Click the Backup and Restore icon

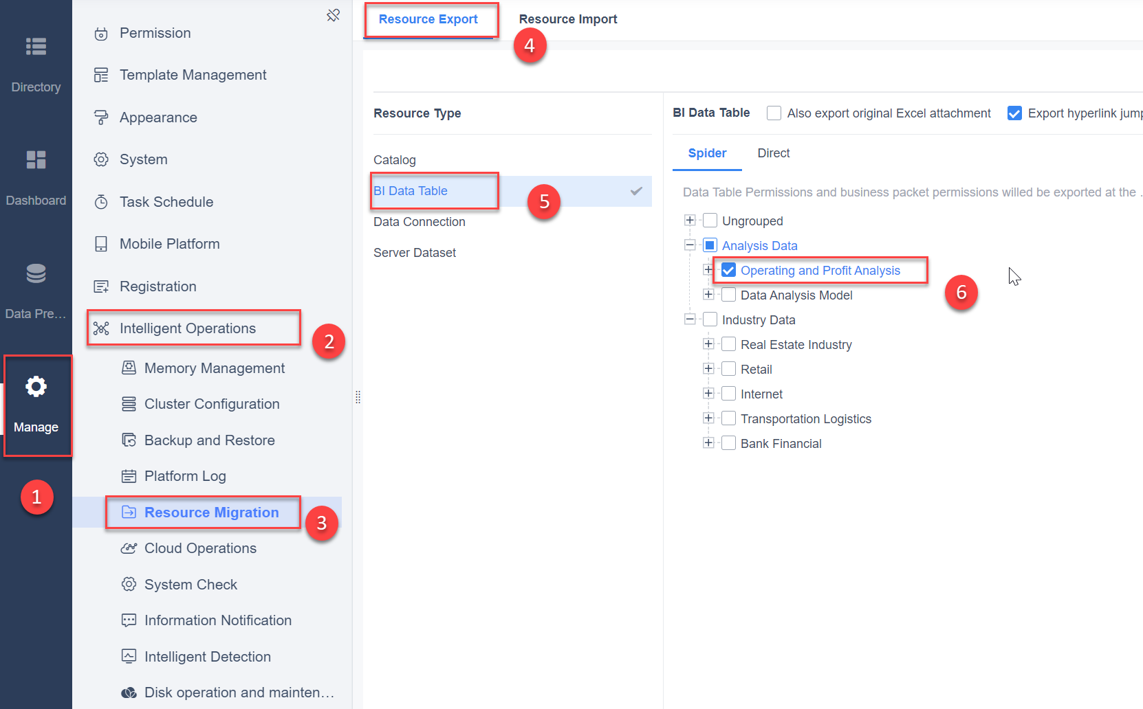click(129, 440)
